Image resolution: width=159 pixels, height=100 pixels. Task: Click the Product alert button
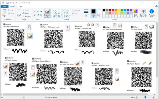coord(152,13)
